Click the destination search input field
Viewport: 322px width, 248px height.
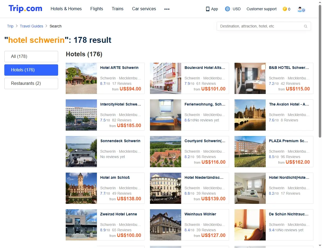tap(264, 26)
